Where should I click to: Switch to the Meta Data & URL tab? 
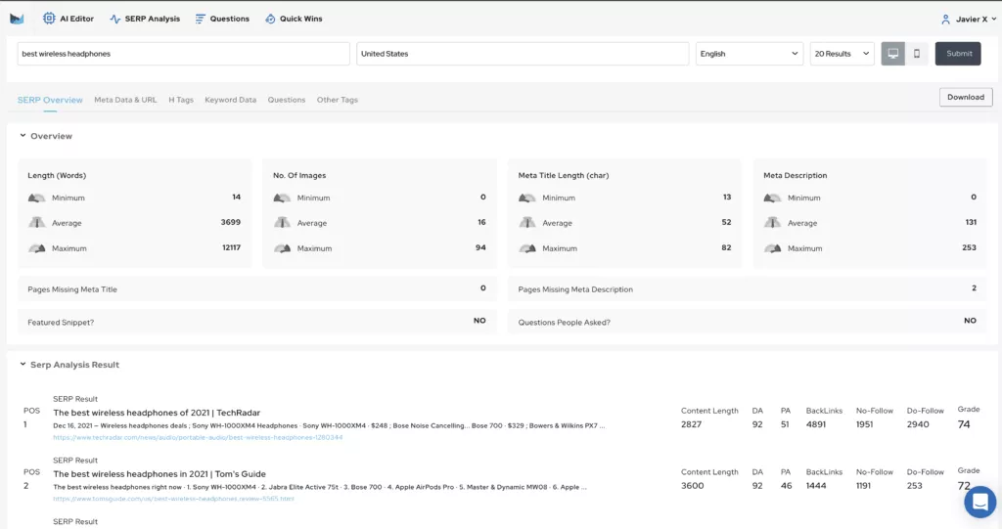[125, 100]
